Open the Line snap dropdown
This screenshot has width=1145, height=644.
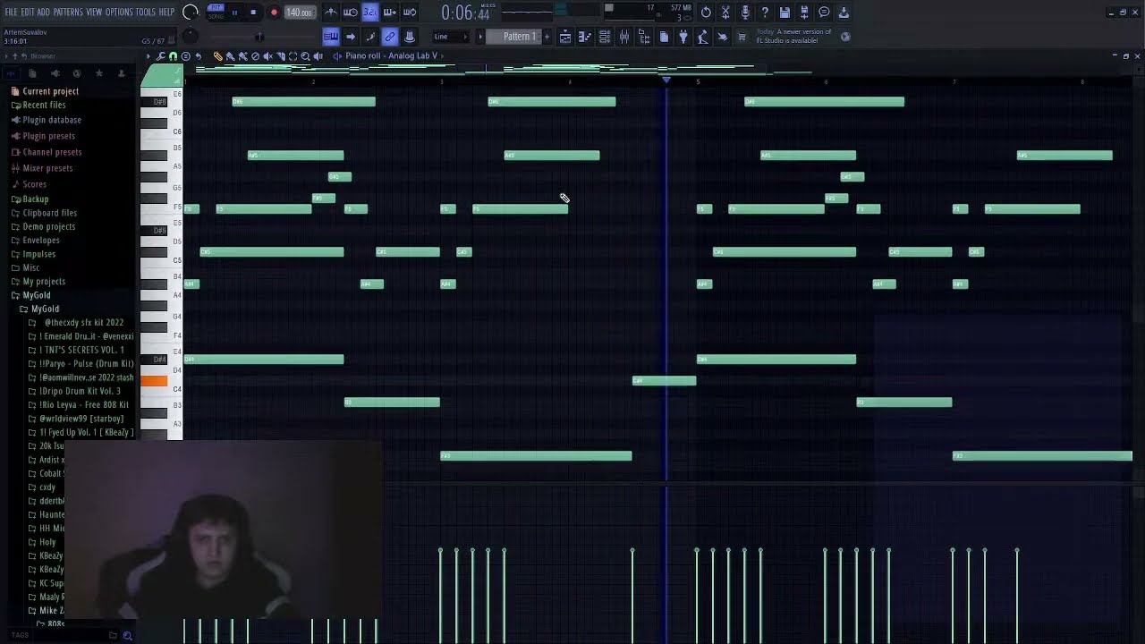pyautogui.click(x=450, y=37)
